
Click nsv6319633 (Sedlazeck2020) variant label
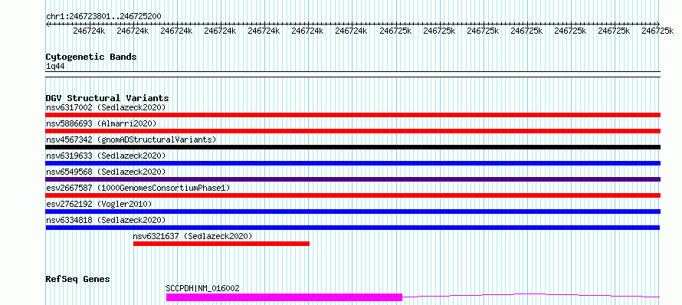click(106, 156)
